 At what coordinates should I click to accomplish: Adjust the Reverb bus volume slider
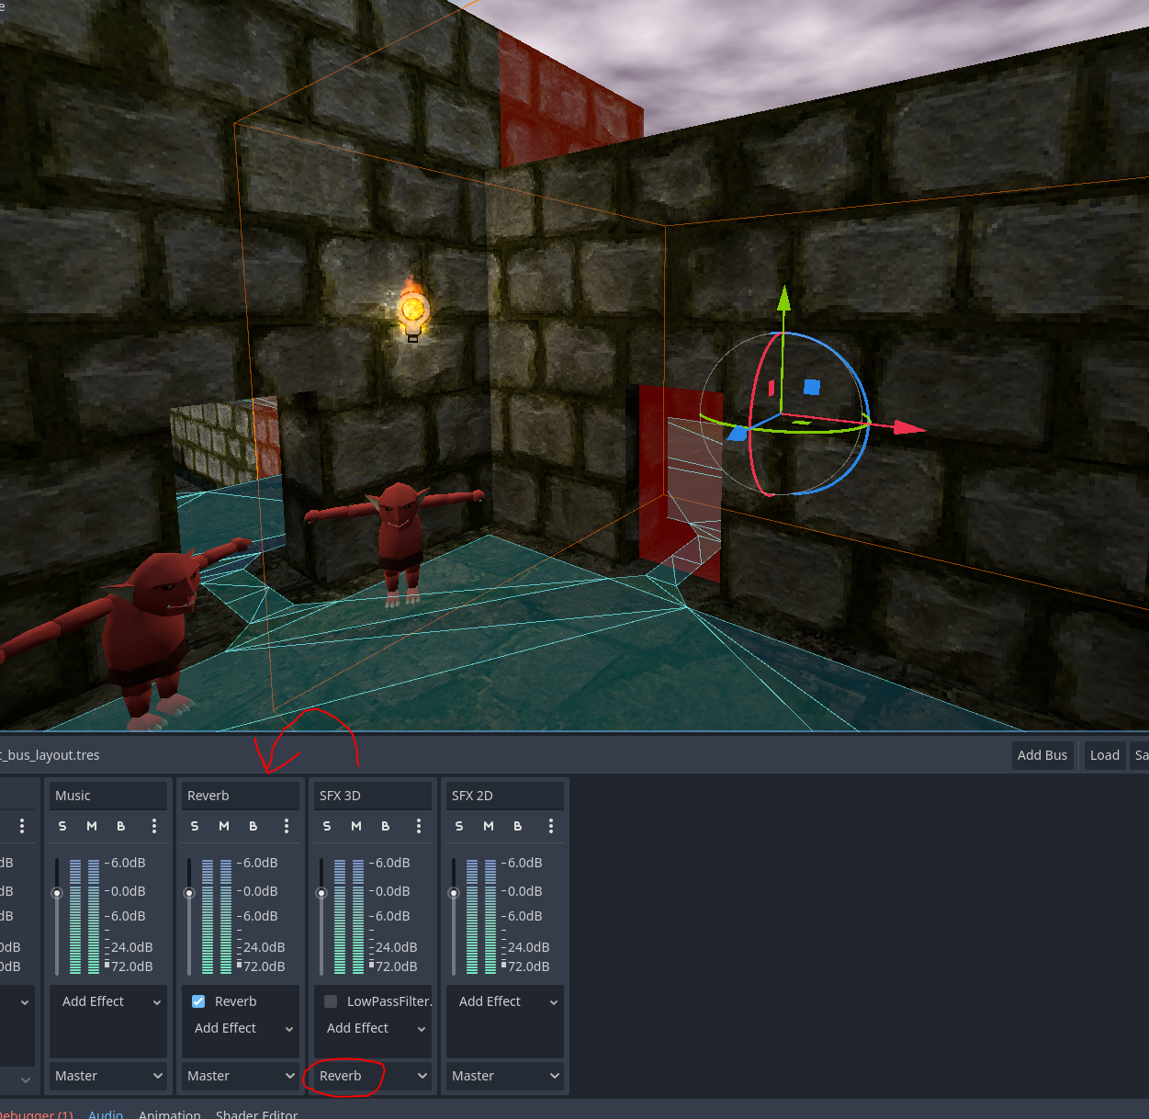coord(189,893)
